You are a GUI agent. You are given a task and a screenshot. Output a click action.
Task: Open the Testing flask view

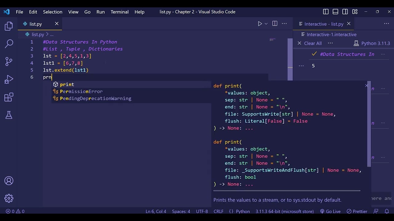9,115
